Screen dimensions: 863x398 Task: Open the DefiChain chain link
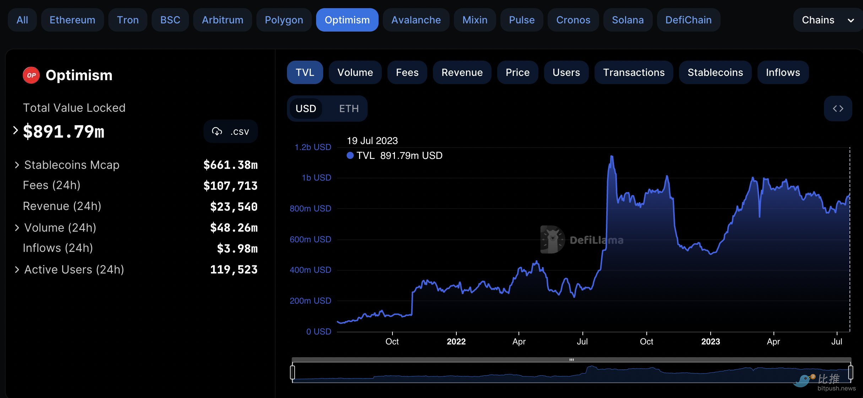click(x=688, y=20)
